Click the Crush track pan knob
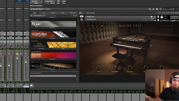This screenshot has width=179, height=101. point(10,46)
